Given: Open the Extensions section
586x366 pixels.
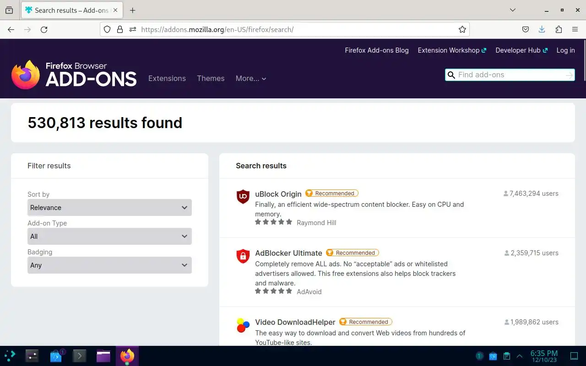Looking at the screenshot, I should pyautogui.click(x=167, y=78).
